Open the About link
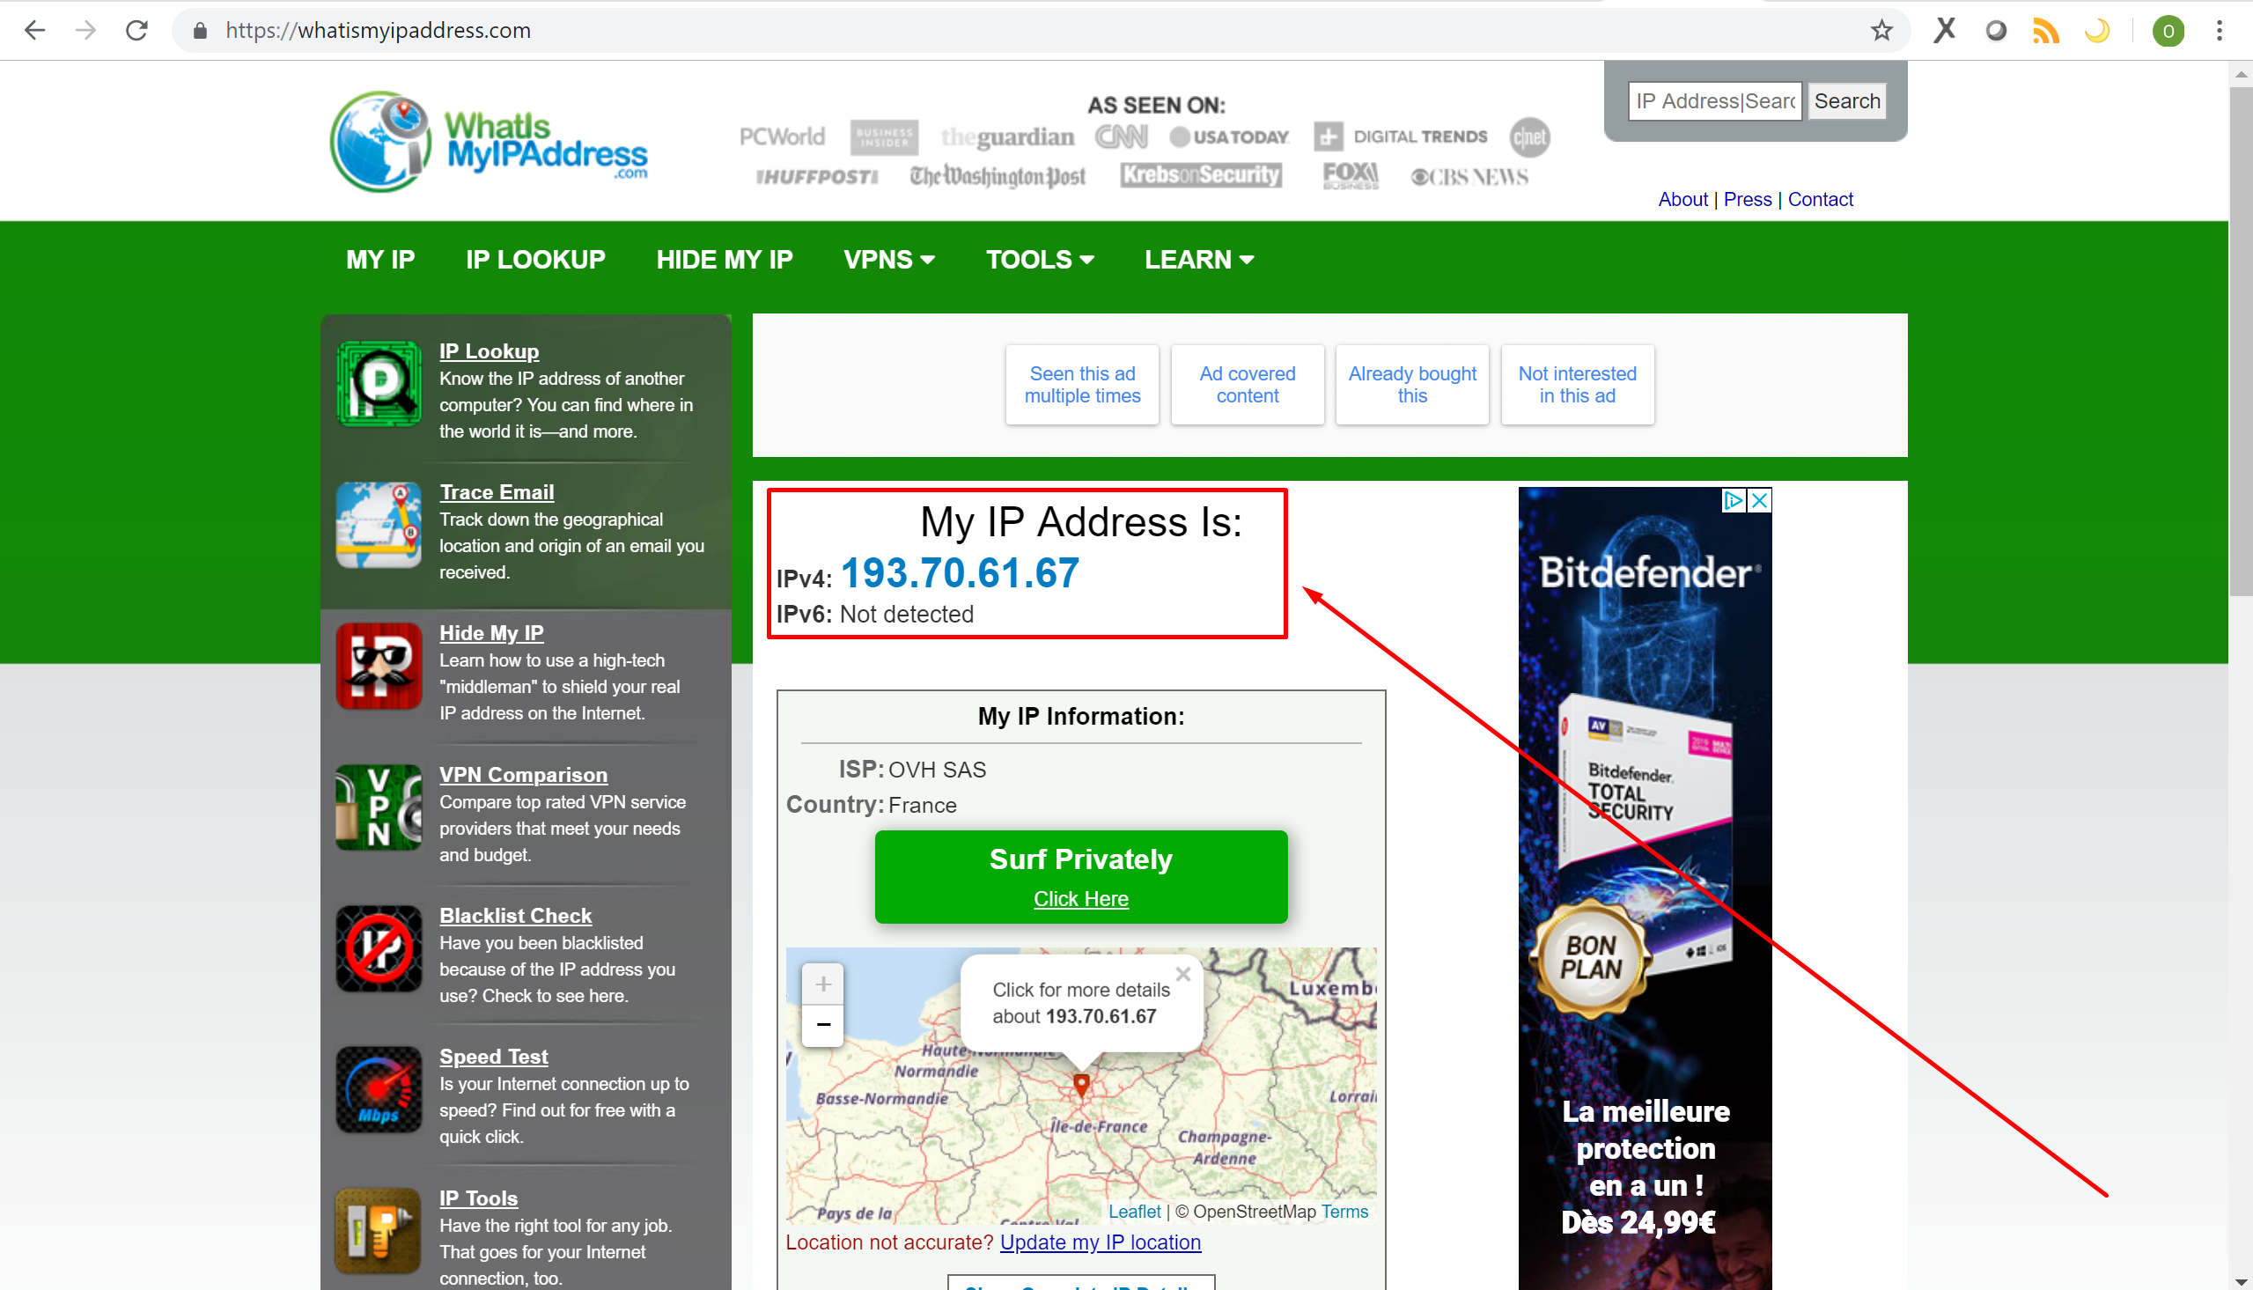Viewport: 2253px width, 1290px height. pyautogui.click(x=1682, y=199)
